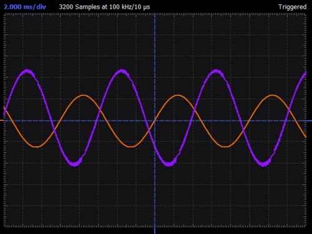Click the third purple waveform trough

(263, 164)
